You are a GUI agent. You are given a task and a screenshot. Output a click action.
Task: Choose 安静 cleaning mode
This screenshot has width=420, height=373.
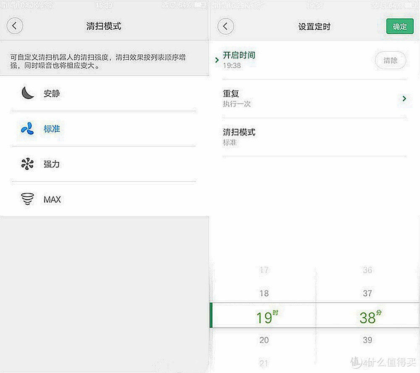pos(104,93)
